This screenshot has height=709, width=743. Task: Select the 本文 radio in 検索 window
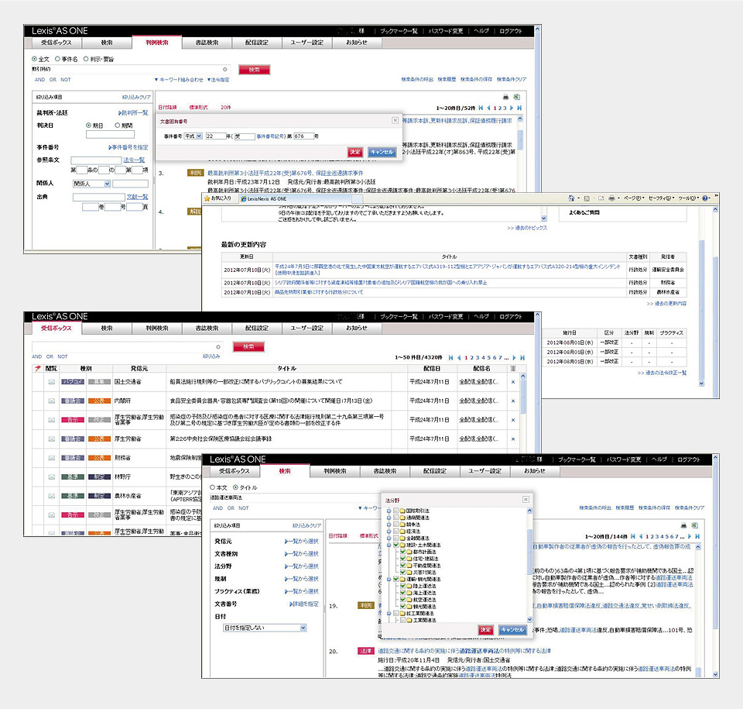coord(213,487)
